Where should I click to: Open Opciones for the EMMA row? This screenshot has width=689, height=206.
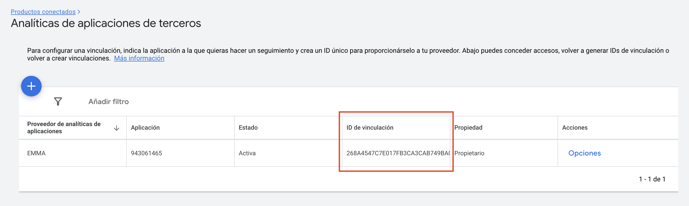(584, 153)
